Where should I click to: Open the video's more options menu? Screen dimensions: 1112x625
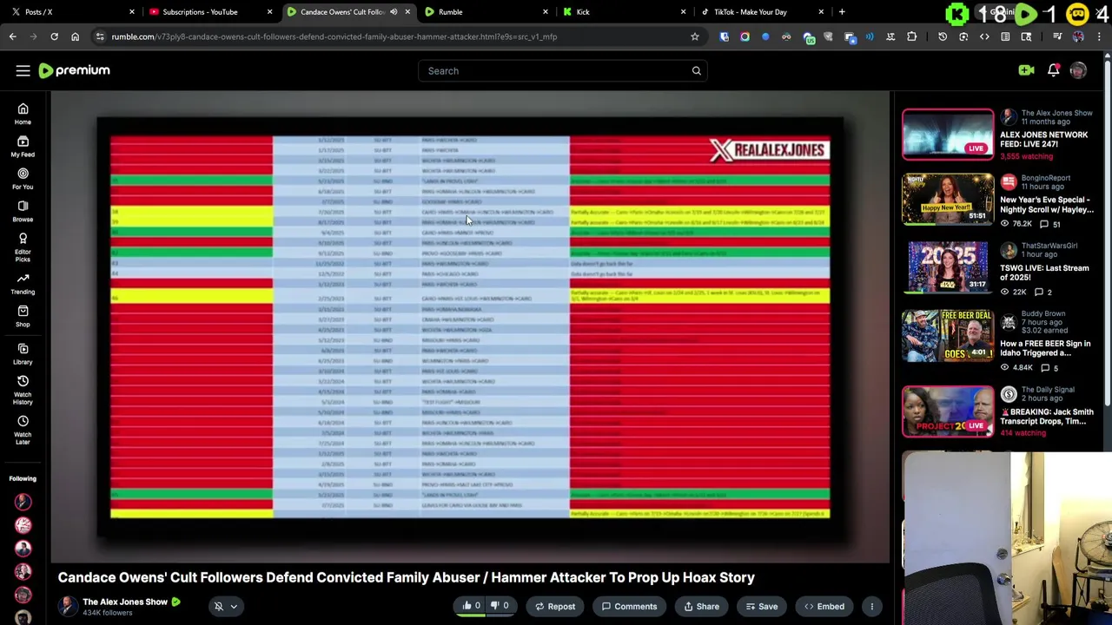(871, 607)
